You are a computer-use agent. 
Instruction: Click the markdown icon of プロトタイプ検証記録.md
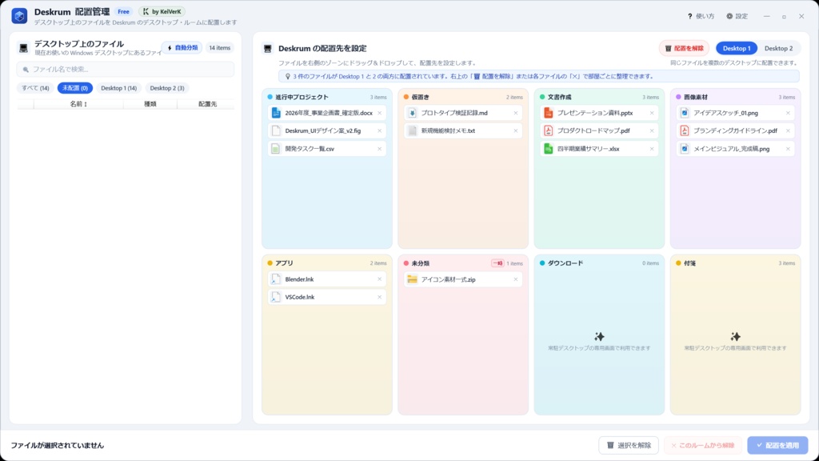(412, 113)
